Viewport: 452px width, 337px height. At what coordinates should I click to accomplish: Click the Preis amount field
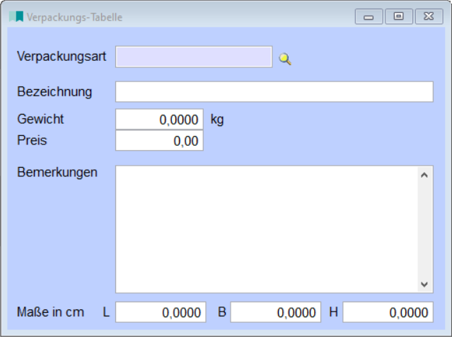(x=159, y=141)
